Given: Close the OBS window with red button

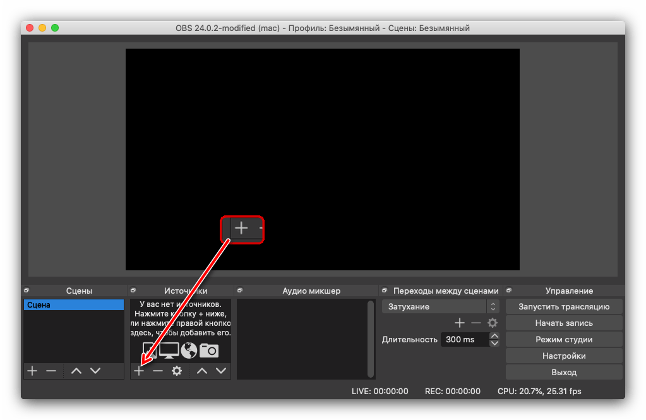Looking at the screenshot, I should click(x=30, y=28).
